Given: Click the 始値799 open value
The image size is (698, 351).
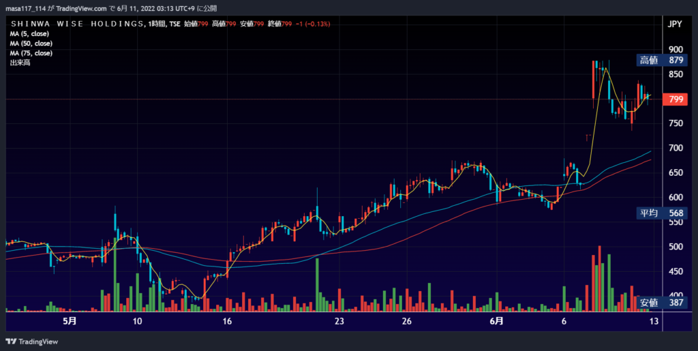Looking at the screenshot, I should (x=196, y=24).
